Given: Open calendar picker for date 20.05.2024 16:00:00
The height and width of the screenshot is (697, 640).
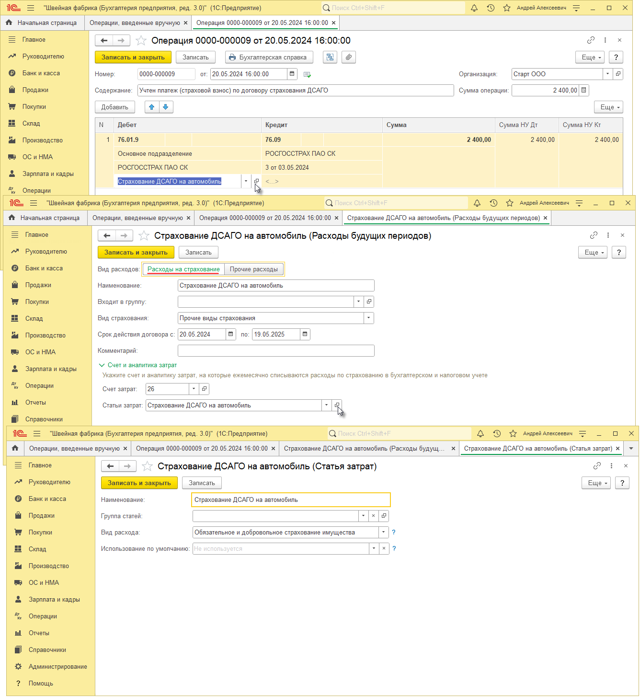Looking at the screenshot, I should [292, 74].
